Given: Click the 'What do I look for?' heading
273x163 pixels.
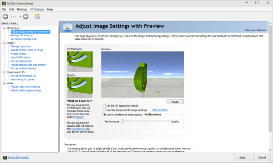Looking at the screenshot, I should click(x=80, y=101).
